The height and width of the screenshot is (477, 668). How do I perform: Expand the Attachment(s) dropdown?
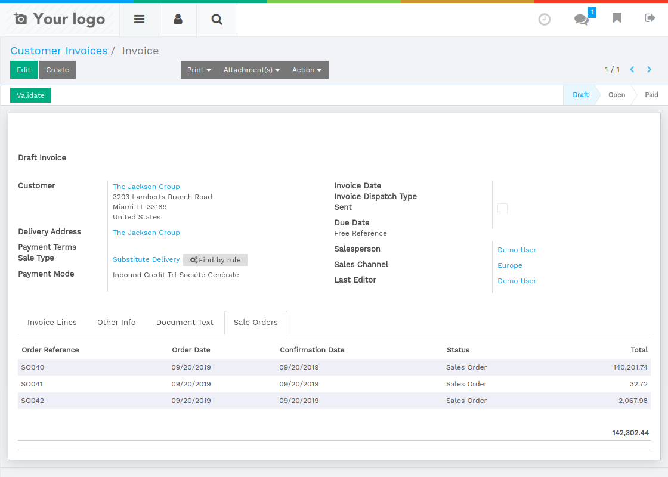[251, 70]
